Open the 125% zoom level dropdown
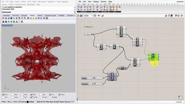This screenshot has width=185, height=104. [x=92, y=16]
